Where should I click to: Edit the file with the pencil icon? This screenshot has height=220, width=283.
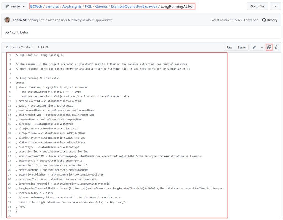click(x=254, y=47)
